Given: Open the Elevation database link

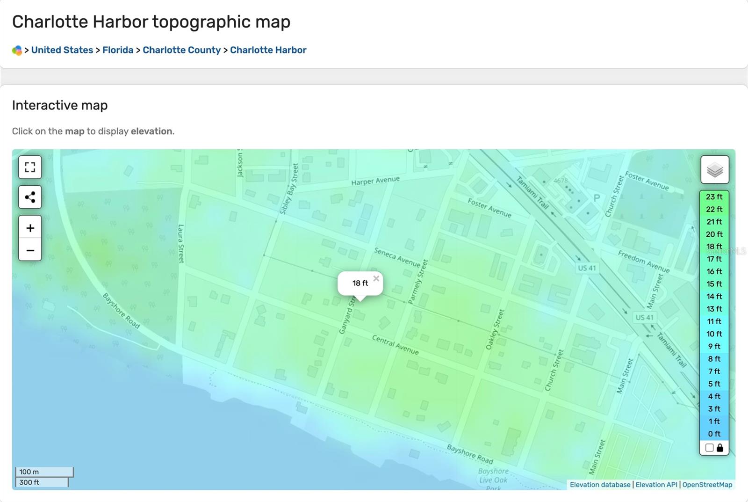Looking at the screenshot, I should [x=600, y=485].
